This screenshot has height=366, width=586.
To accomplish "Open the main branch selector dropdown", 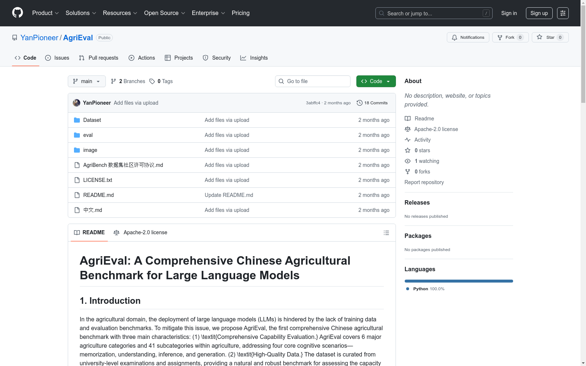I will click(87, 81).
